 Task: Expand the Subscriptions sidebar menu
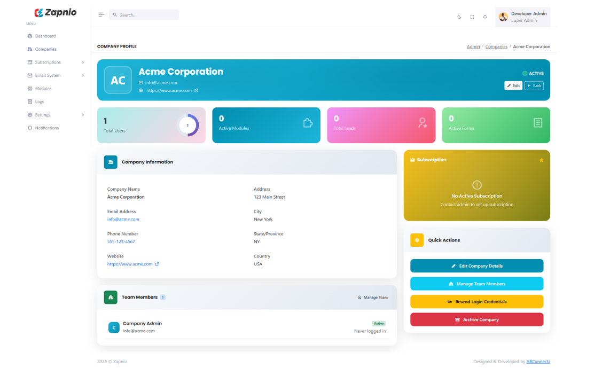tap(56, 62)
